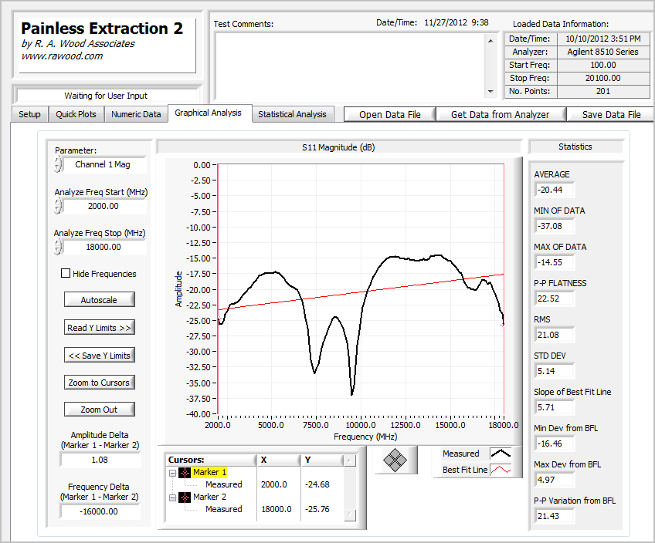Click the Channel 1 Mag parameter field
The height and width of the screenshot is (543, 655).
pyautogui.click(x=104, y=164)
